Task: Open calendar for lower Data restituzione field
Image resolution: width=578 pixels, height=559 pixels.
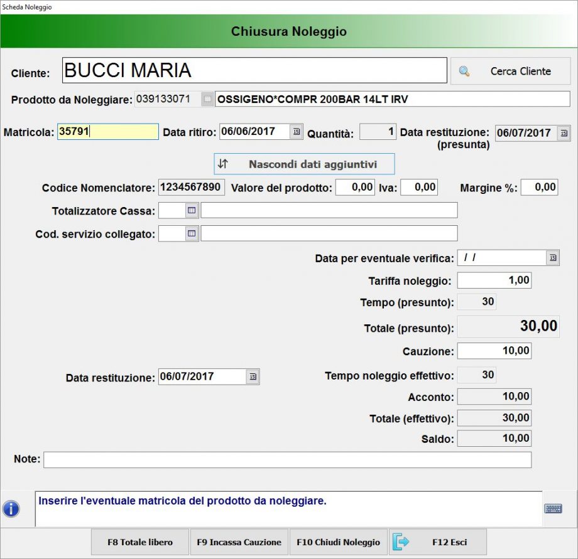Action: [x=253, y=376]
